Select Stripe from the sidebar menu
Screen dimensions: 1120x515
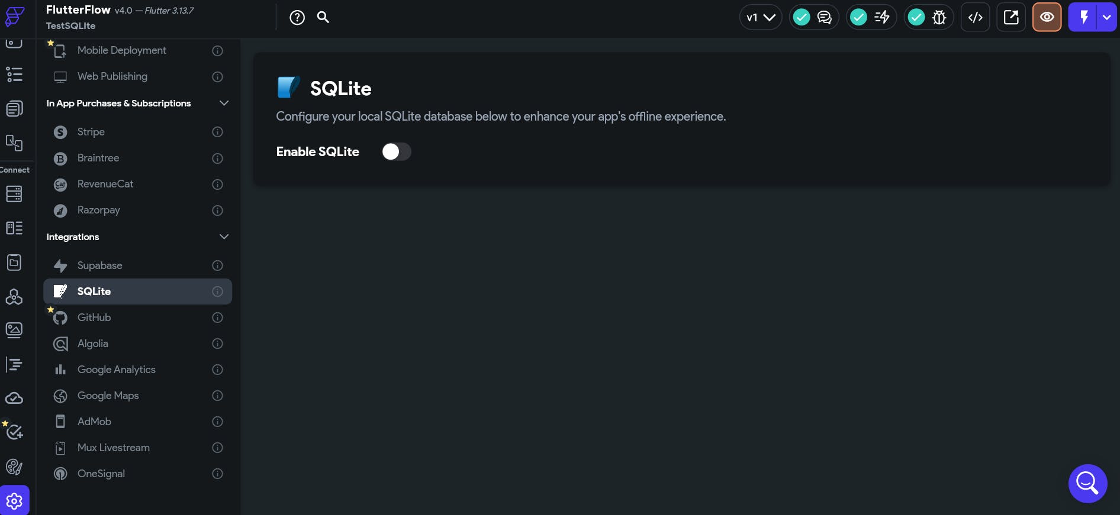(x=92, y=132)
